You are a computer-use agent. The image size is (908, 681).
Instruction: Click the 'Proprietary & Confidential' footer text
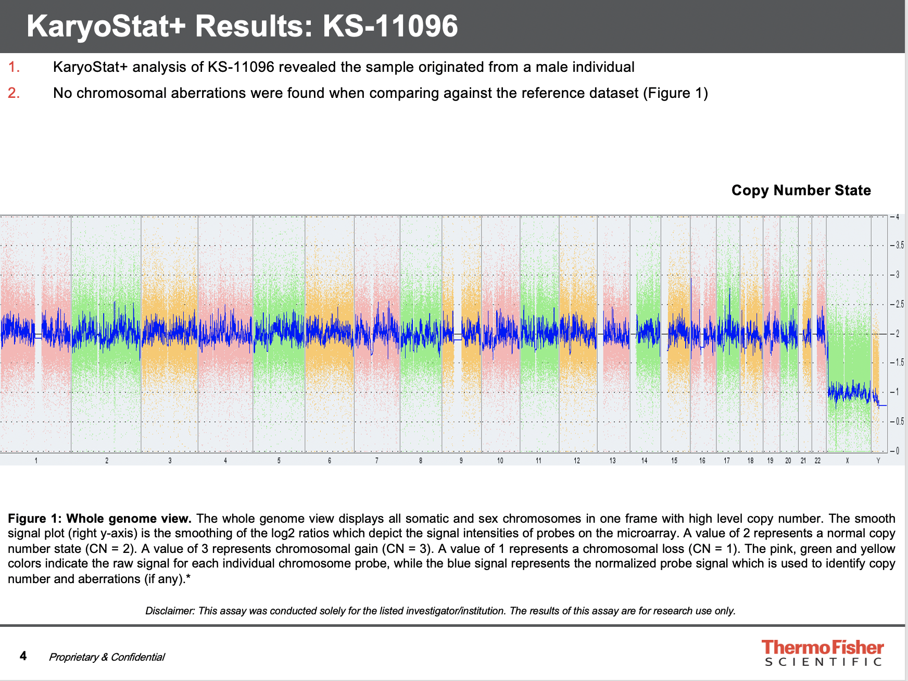tap(107, 657)
